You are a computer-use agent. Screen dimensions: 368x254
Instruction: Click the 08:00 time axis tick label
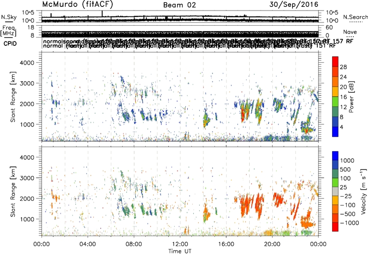pos(134,244)
